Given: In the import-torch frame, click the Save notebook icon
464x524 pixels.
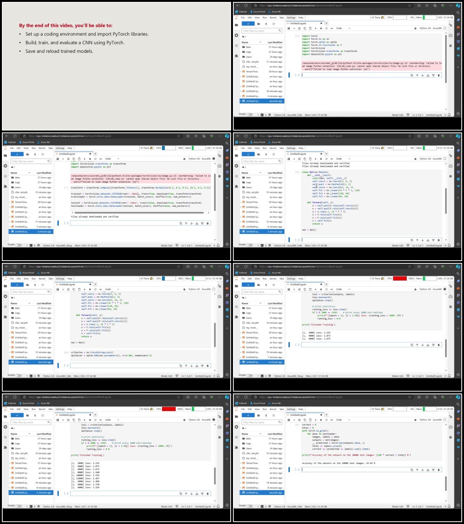Looking at the screenshot, I should tap(289, 28).
